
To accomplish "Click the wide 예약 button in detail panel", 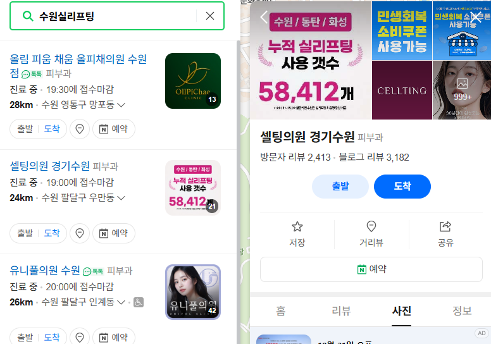I will (371, 269).
